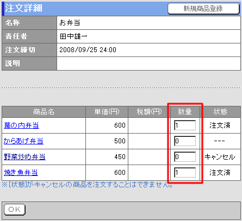Focus the quantity field for からあげ弁当
Image resolution: width=242 pixels, height=221 pixels.
[185, 141]
